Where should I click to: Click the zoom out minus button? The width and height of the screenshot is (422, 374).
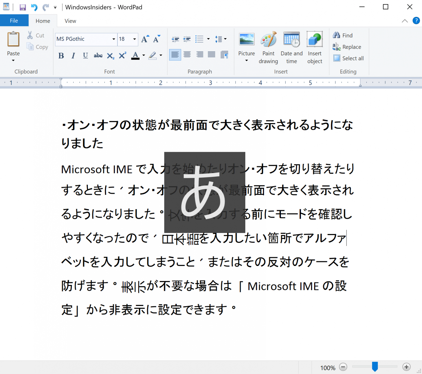pos(343,366)
